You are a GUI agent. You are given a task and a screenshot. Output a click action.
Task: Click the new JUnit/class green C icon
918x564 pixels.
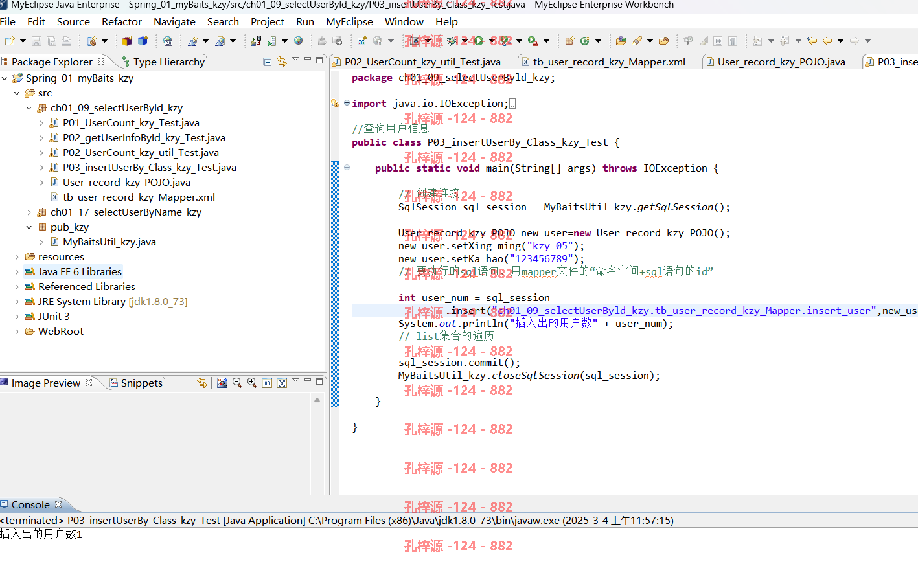tap(585, 41)
